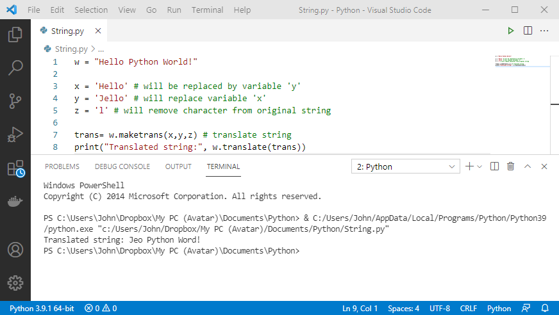559x315 pixels.
Task: Switch to the DEBUG CONSOLE tab
Action: pos(122,166)
